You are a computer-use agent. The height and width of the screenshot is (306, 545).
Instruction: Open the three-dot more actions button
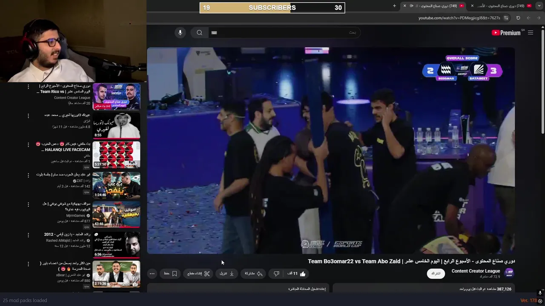tap(152, 274)
